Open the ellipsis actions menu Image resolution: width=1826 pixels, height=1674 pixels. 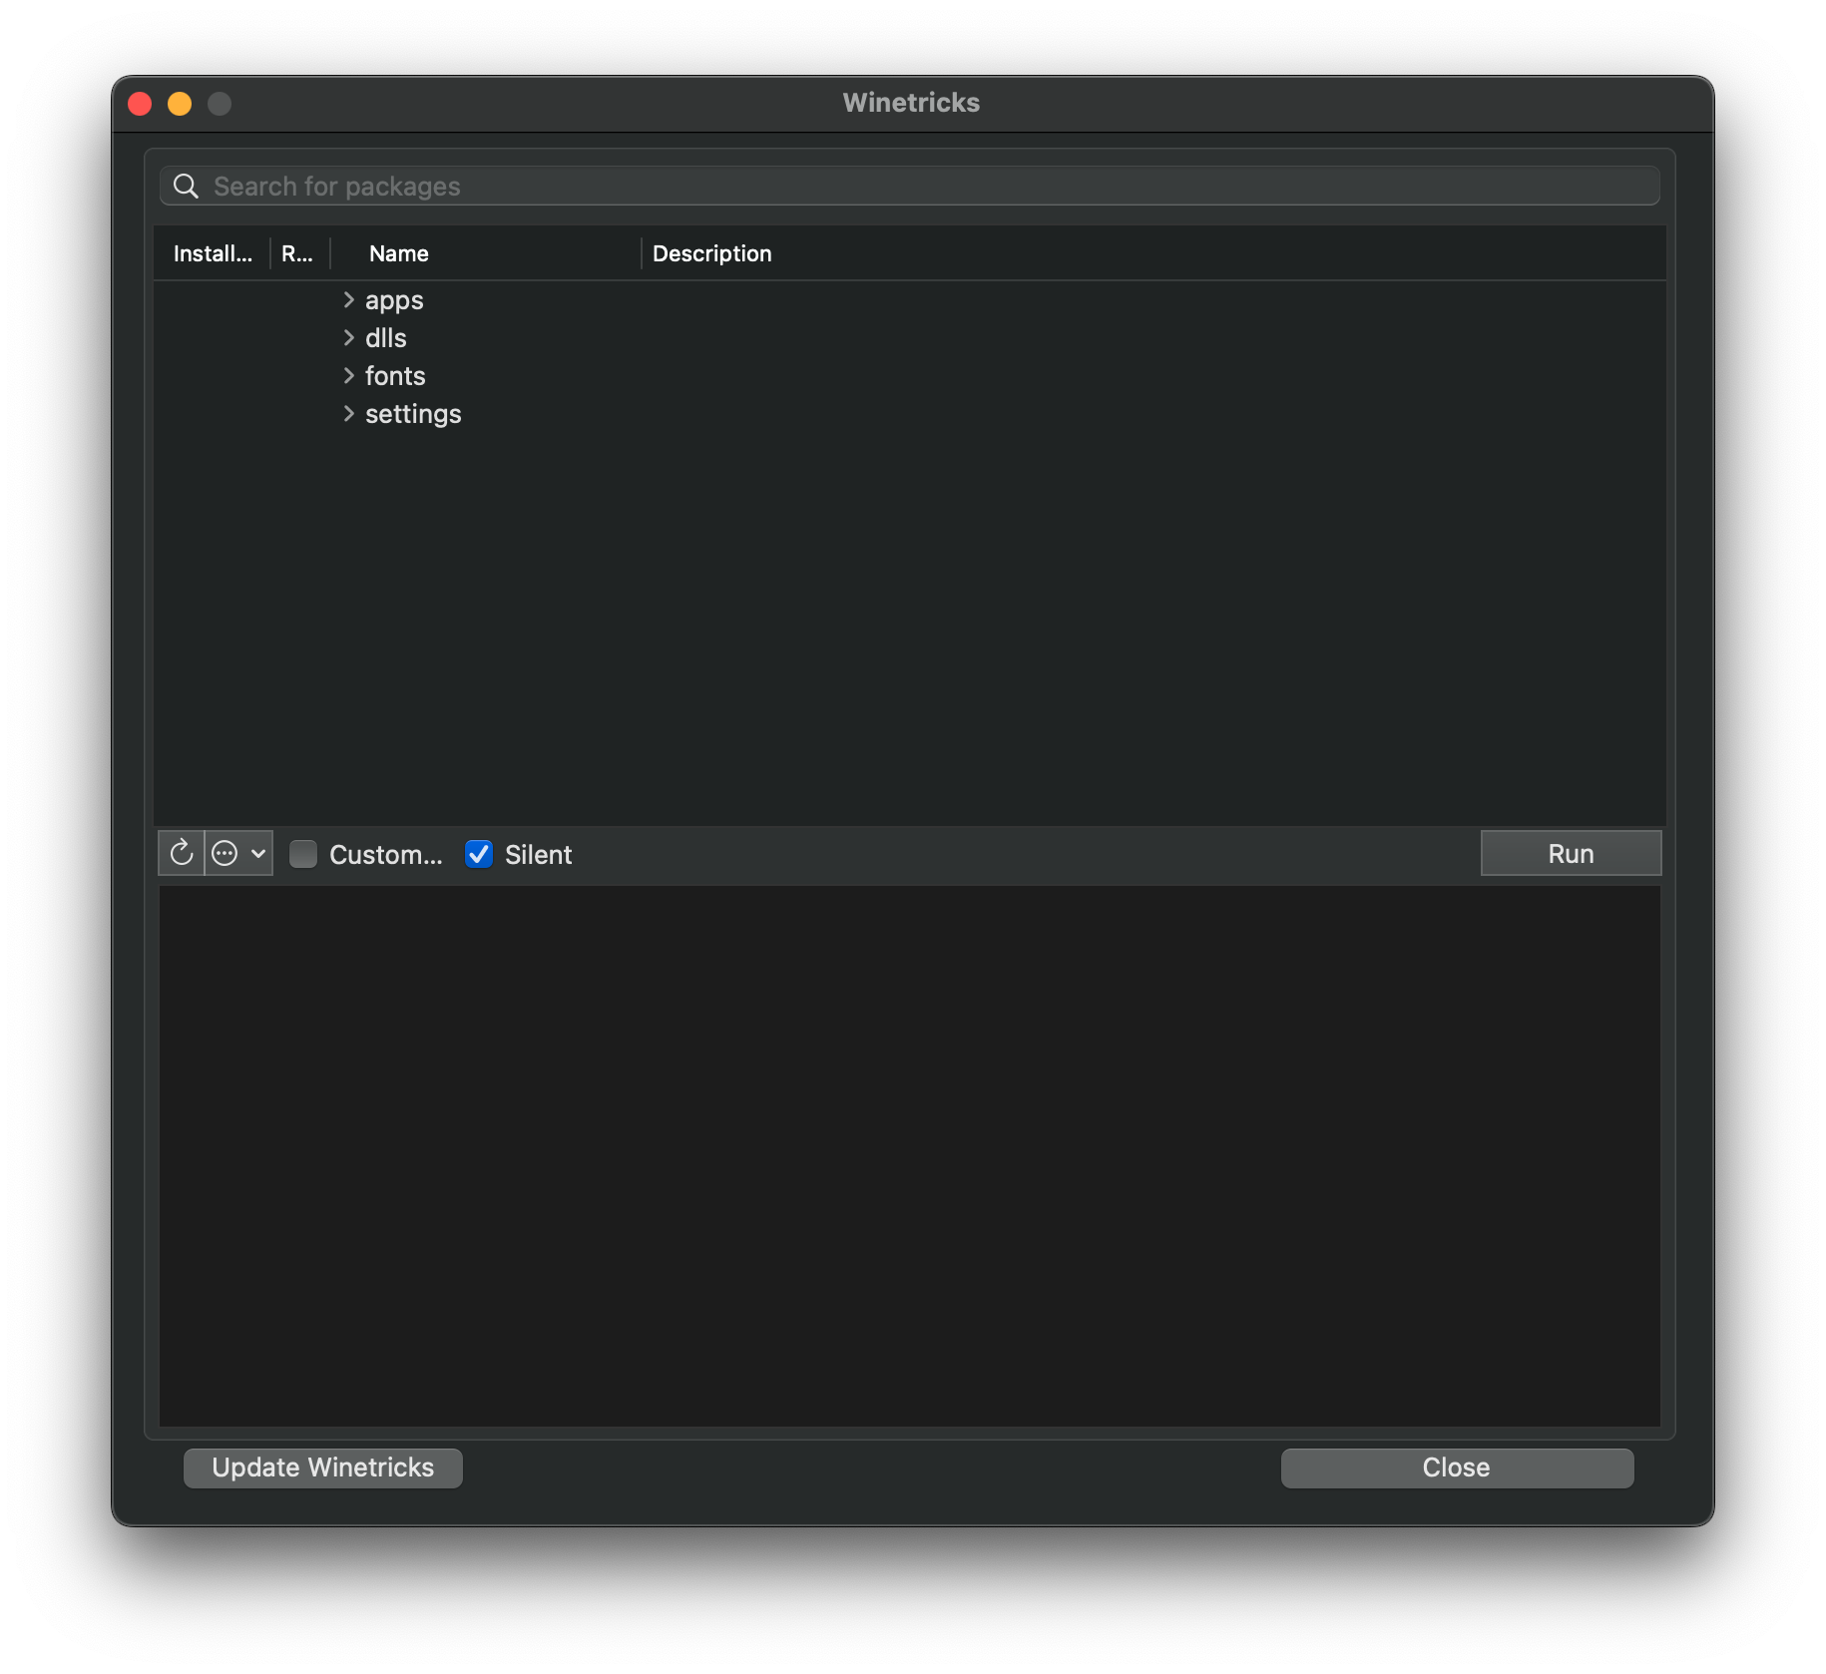tap(238, 854)
